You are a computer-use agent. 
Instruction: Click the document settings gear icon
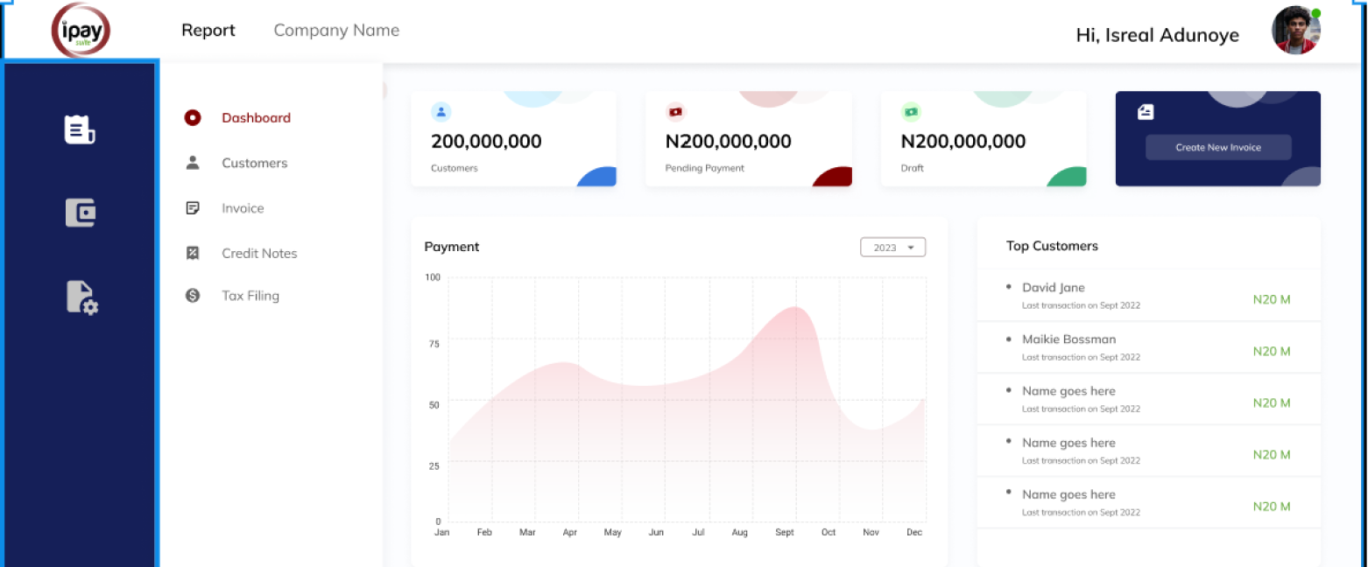point(81,297)
